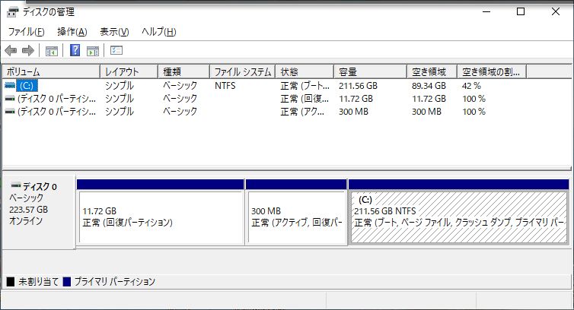The height and width of the screenshot is (310, 574).
Task: Sort by the 容量 column header
Action: (371, 71)
